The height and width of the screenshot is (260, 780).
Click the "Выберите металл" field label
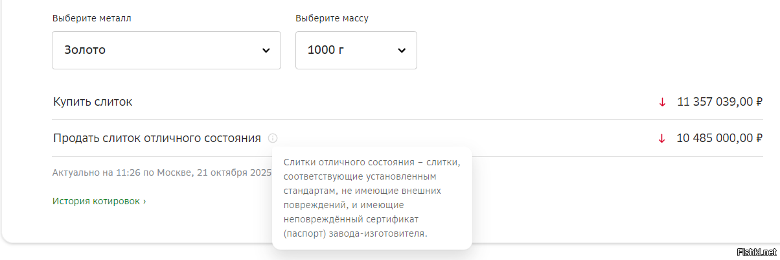(x=91, y=18)
